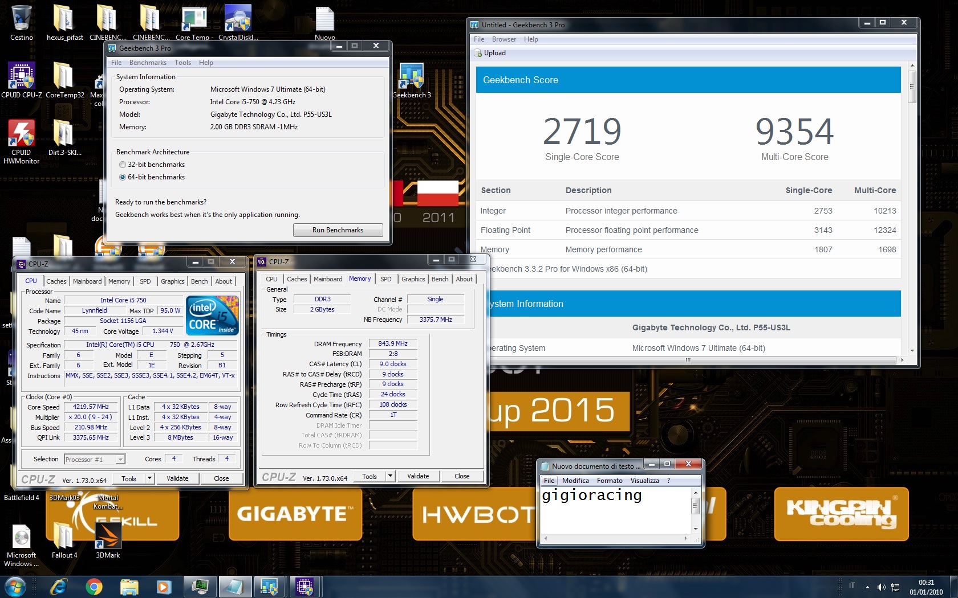Open the media player taskbar icon
The width and height of the screenshot is (958, 598).
tap(163, 587)
